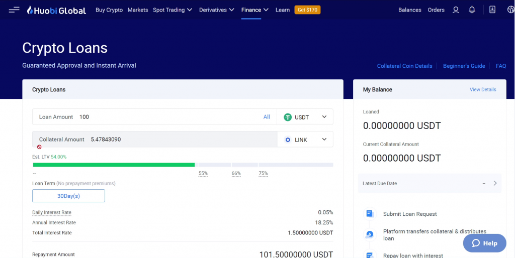
Task: Go to Orders
Action: 436,10
